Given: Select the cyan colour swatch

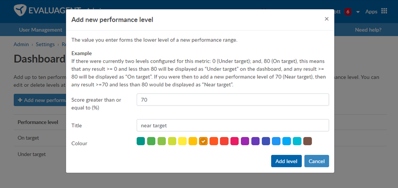Looking at the screenshot, I should (x=297, y=141).
